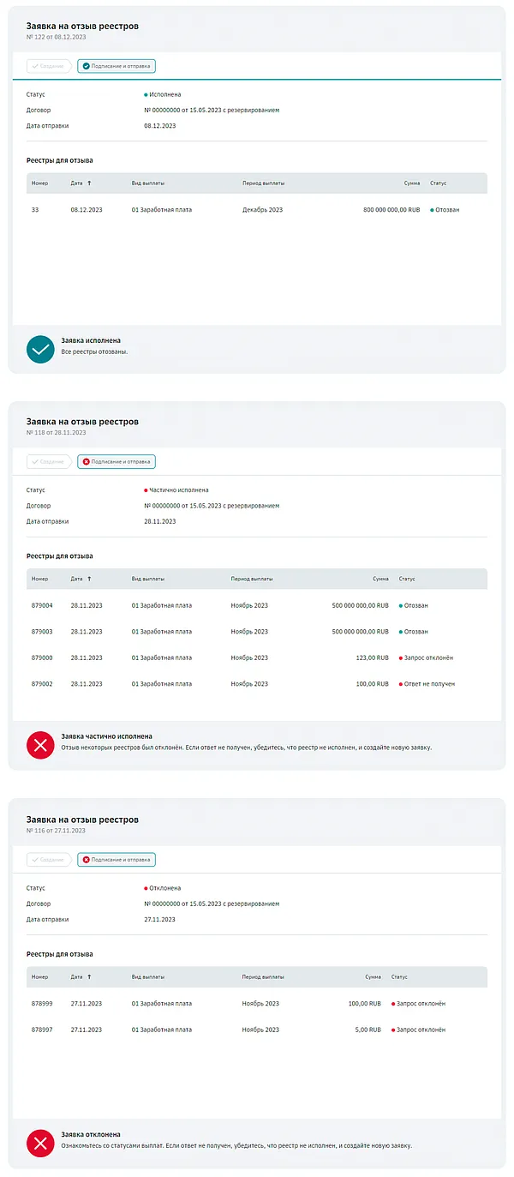514x1177 pixels.
Task: Open 'Подписание и отправка' step in request № 122
Action: [117, 66]
